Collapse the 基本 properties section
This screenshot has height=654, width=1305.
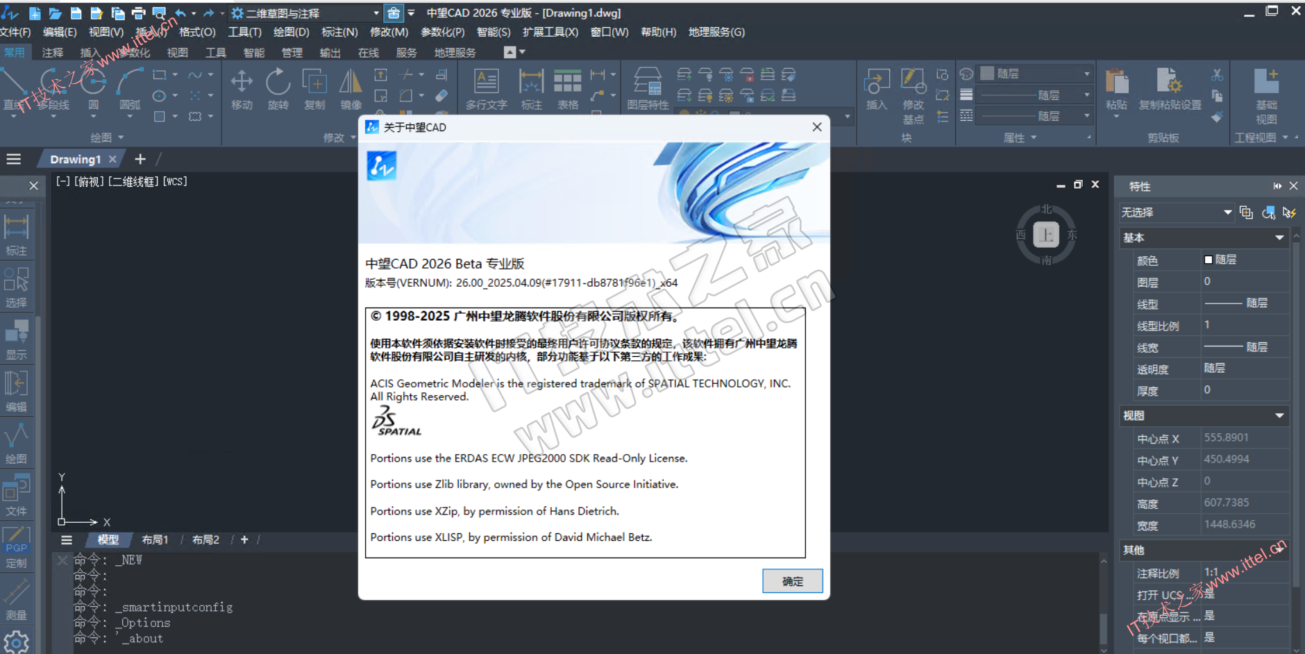pos(1279,237)
